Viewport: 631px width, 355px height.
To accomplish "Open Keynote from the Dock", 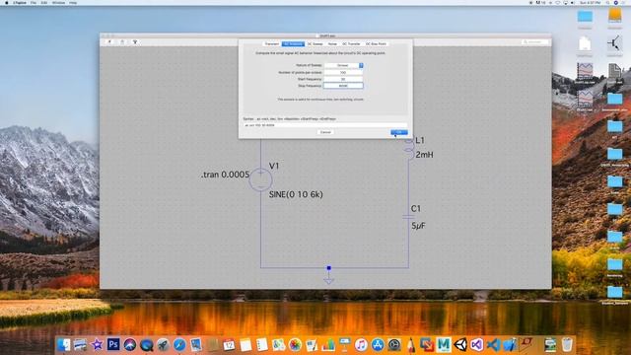I will point(344,345).
